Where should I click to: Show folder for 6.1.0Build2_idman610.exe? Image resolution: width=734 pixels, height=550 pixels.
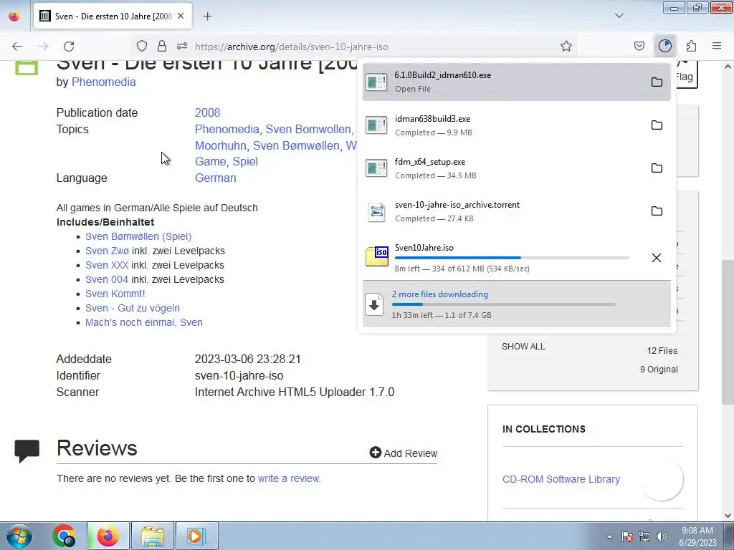tap(657, 82)
